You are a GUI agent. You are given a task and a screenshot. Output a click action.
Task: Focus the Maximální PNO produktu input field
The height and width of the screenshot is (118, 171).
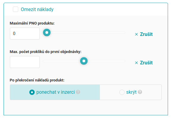tap(25, 34)
